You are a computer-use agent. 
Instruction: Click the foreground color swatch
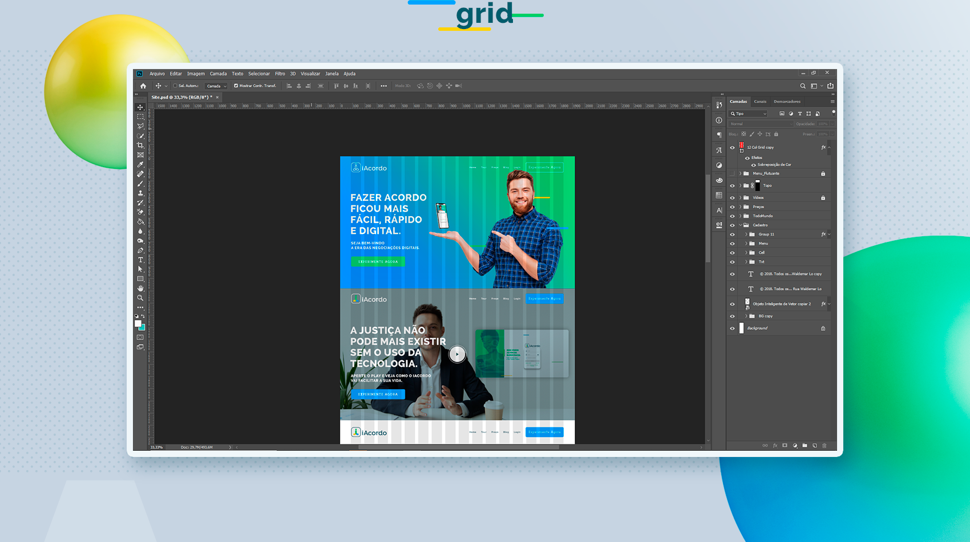click(138, 323)
